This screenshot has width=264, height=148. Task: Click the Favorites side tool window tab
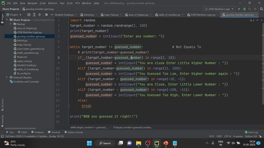[x=2, y=121]
